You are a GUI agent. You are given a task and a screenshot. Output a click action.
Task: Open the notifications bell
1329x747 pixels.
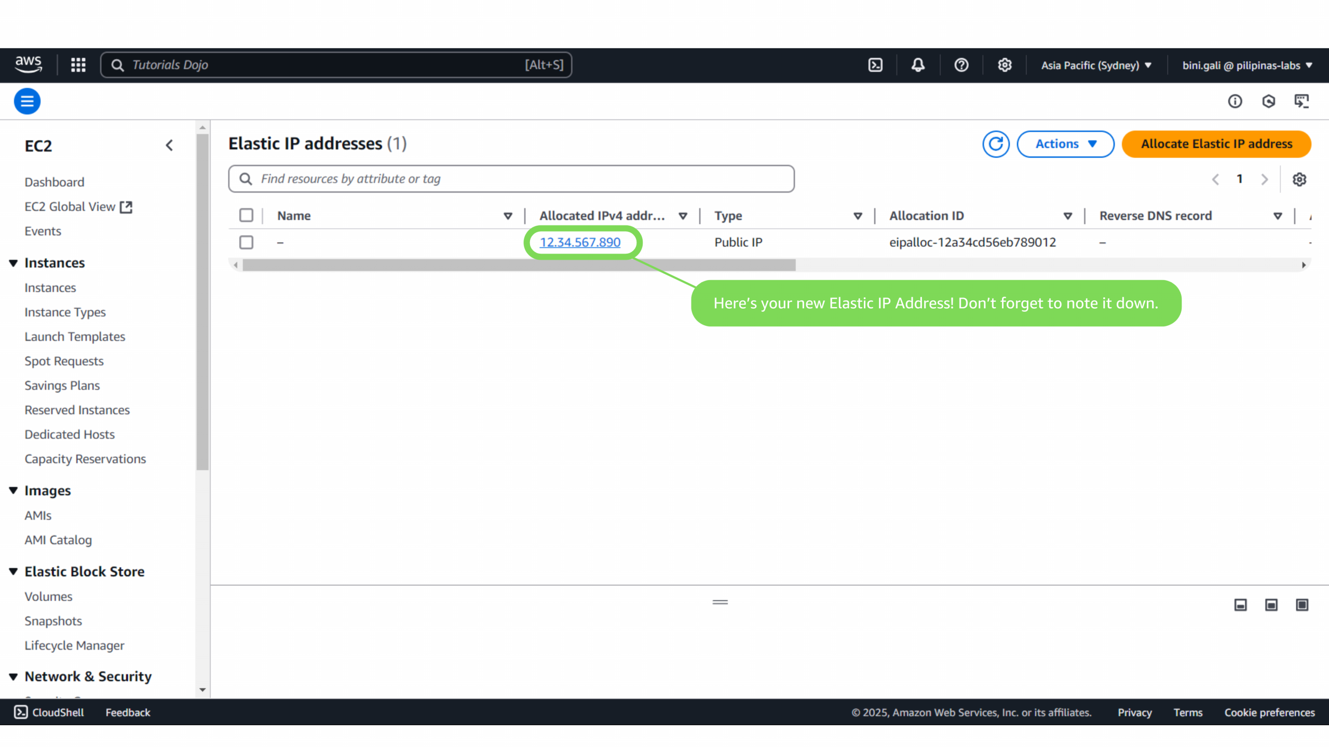point(918,65)
